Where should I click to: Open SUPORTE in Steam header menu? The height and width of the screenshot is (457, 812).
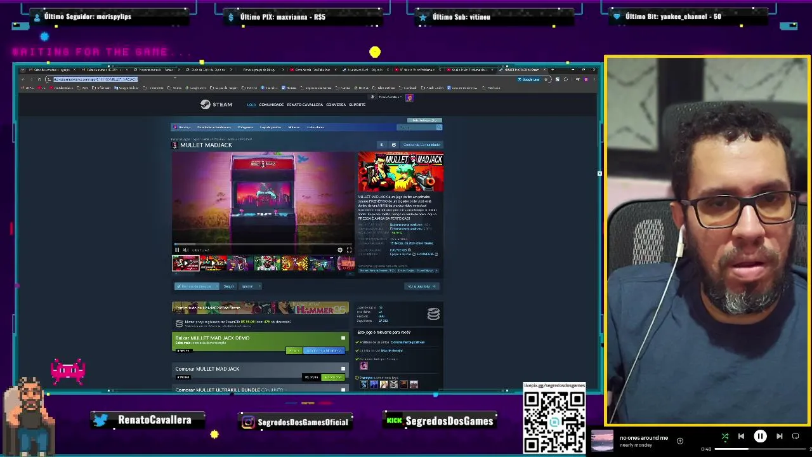click(357, 105)
